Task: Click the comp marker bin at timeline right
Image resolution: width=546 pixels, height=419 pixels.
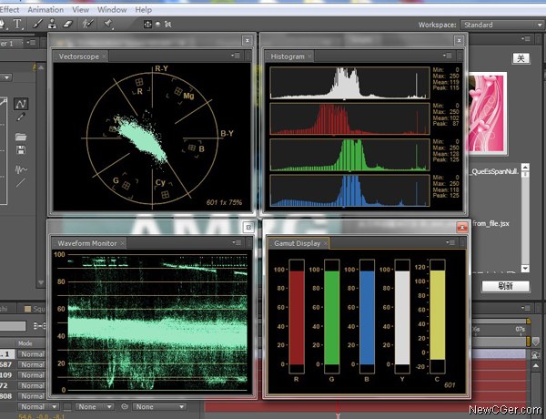Action: point(536,341)
